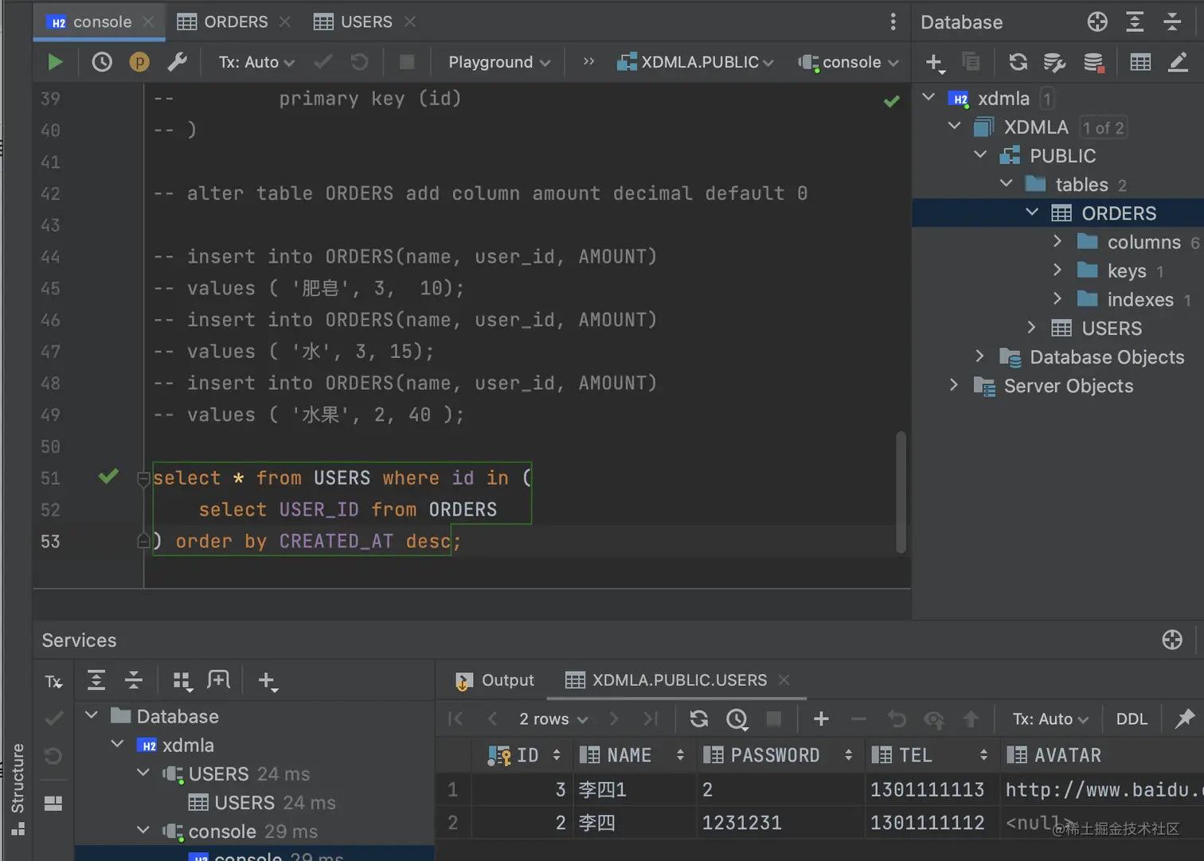1204x861 pixels.
Task: Open data source properties icon
Action: [x=1054, y=62]
